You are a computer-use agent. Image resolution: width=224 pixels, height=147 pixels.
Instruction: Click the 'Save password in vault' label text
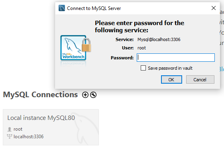(x=170, y=68)
